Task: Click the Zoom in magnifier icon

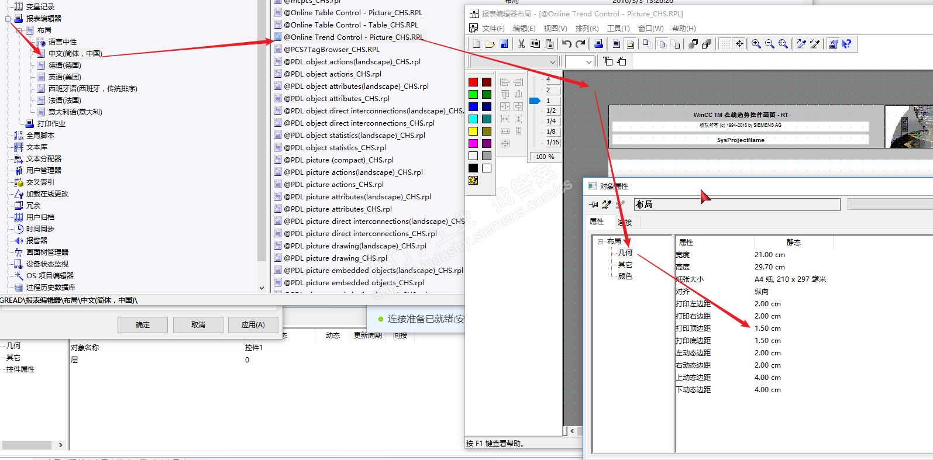Action: (756, 44)
